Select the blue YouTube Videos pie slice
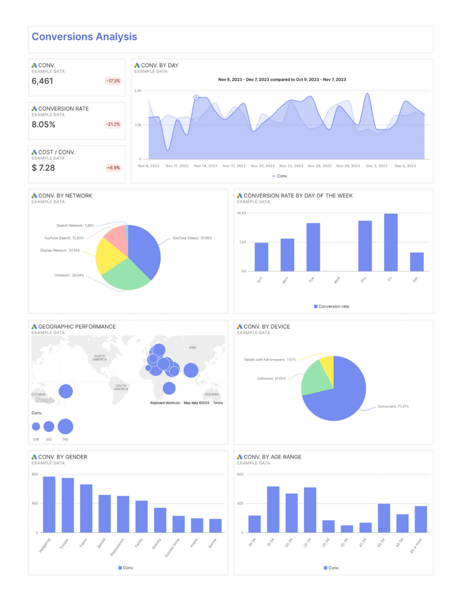This screenshot has height=600, width=462. coord(145,251)
